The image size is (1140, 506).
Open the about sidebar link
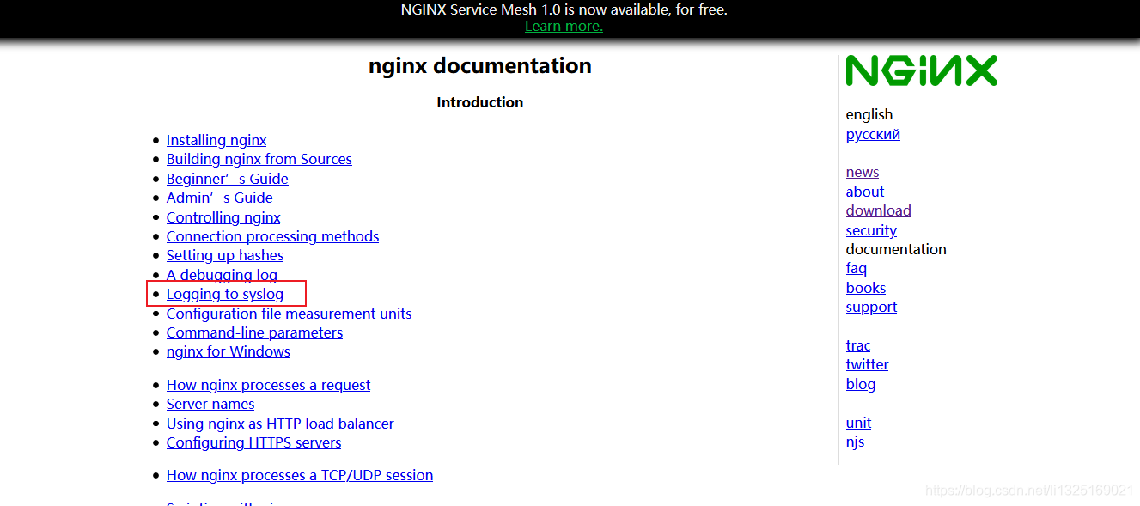865,192
